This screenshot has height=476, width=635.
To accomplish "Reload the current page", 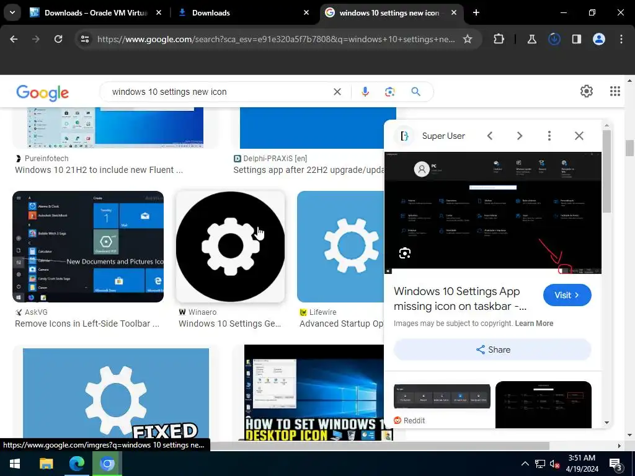I will (x=58, y=39).
